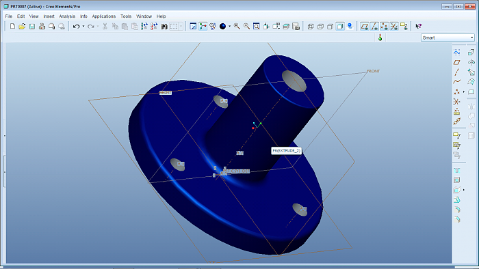Switch to Hidden Line display mode
Screen dimensions: 479x269
tap(320, 27)
